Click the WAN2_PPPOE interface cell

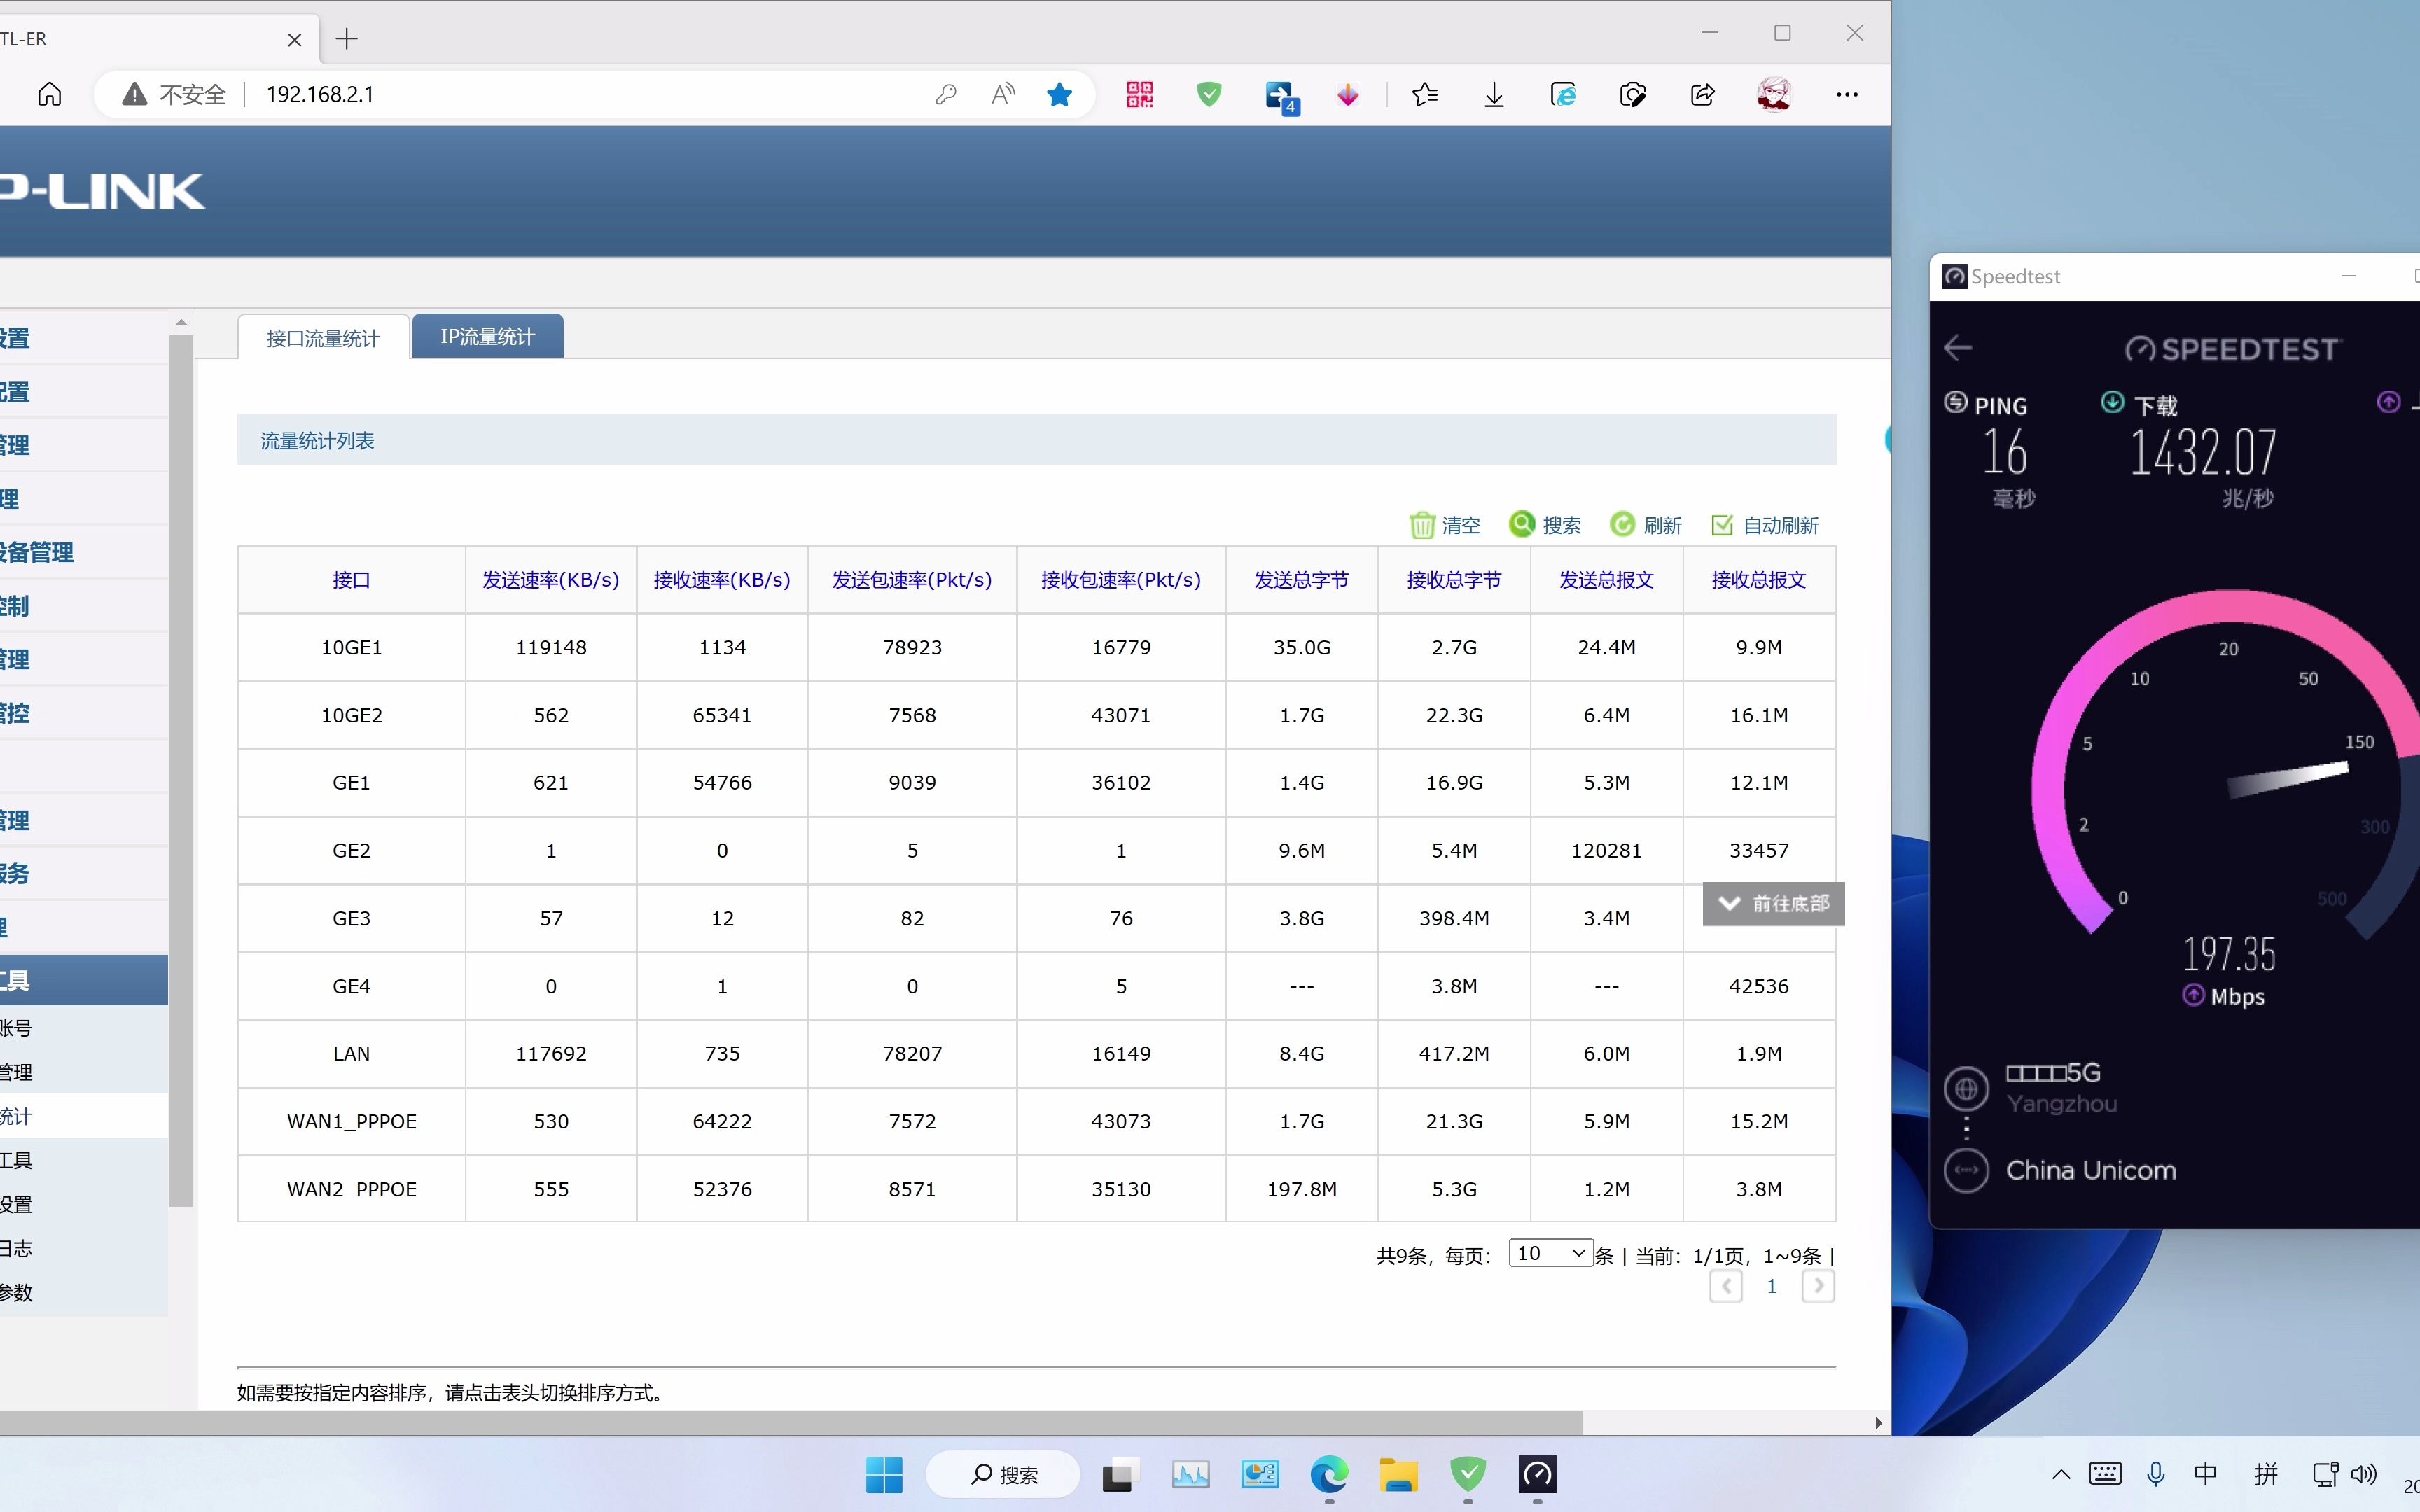[351, 1189]
